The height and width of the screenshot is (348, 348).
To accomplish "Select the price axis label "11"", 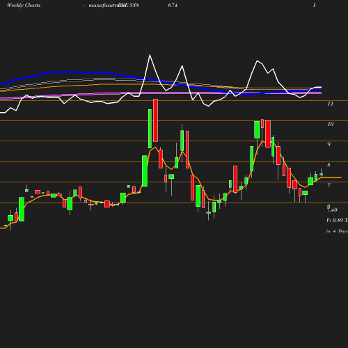I will 331,104.
